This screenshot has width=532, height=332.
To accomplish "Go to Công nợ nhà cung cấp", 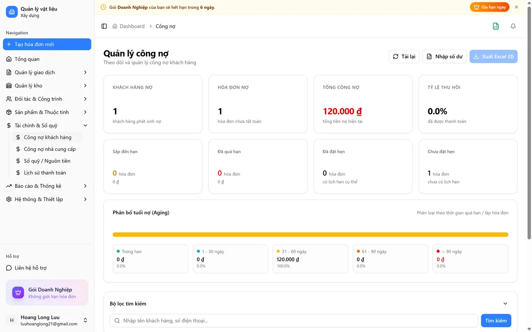I will click(47, 149).
